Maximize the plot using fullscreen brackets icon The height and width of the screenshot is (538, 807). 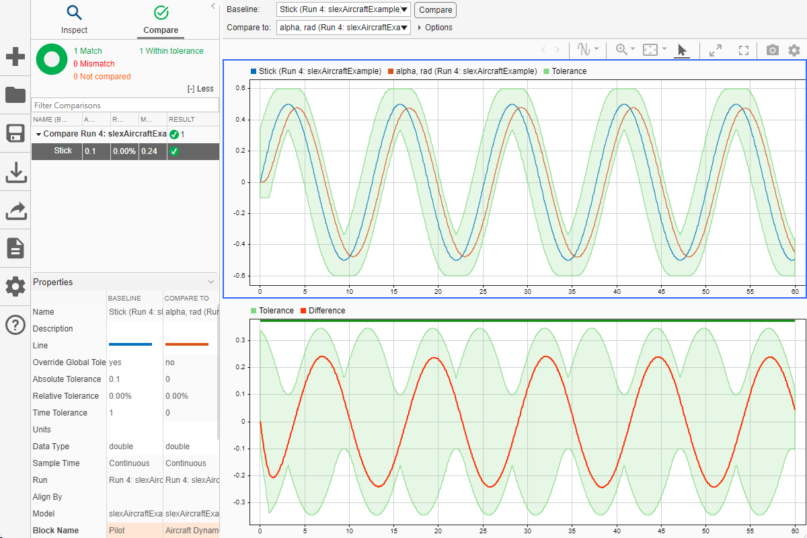click(742, 50)
